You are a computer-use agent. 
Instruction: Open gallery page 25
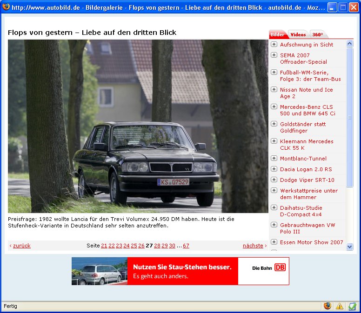pos(134,246)
